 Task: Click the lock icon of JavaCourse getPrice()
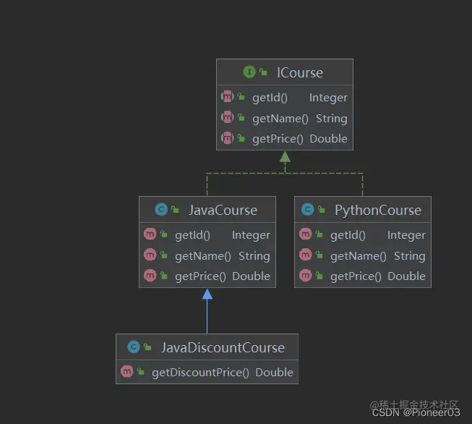(x=163, y=276)
